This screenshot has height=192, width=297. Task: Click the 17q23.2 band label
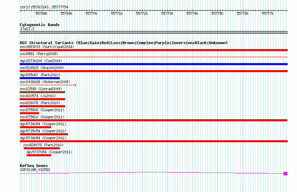27,29
